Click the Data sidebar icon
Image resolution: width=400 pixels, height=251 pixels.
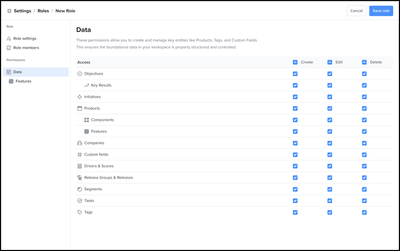(x=9, y=72)
